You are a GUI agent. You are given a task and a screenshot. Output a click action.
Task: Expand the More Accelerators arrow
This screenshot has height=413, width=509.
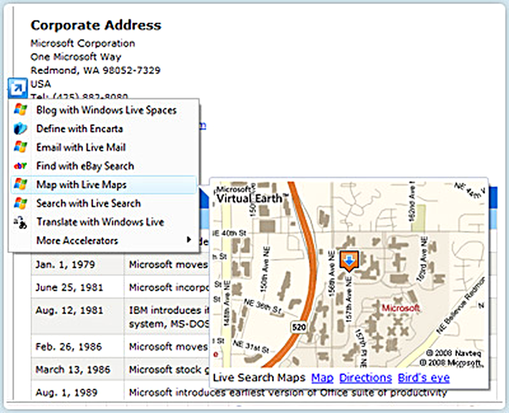click(x=188, y=240)
